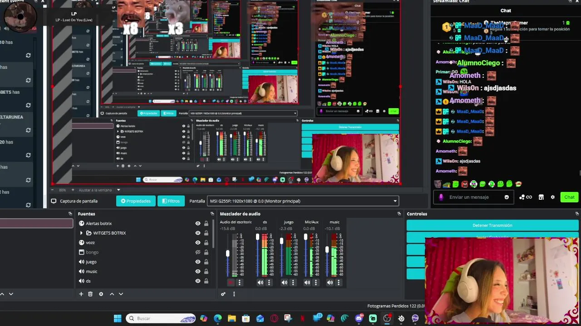Open Microsoft Edge from taskbar
The width and height of the screenshot is (581, 326).
click(x=218, y=318)
